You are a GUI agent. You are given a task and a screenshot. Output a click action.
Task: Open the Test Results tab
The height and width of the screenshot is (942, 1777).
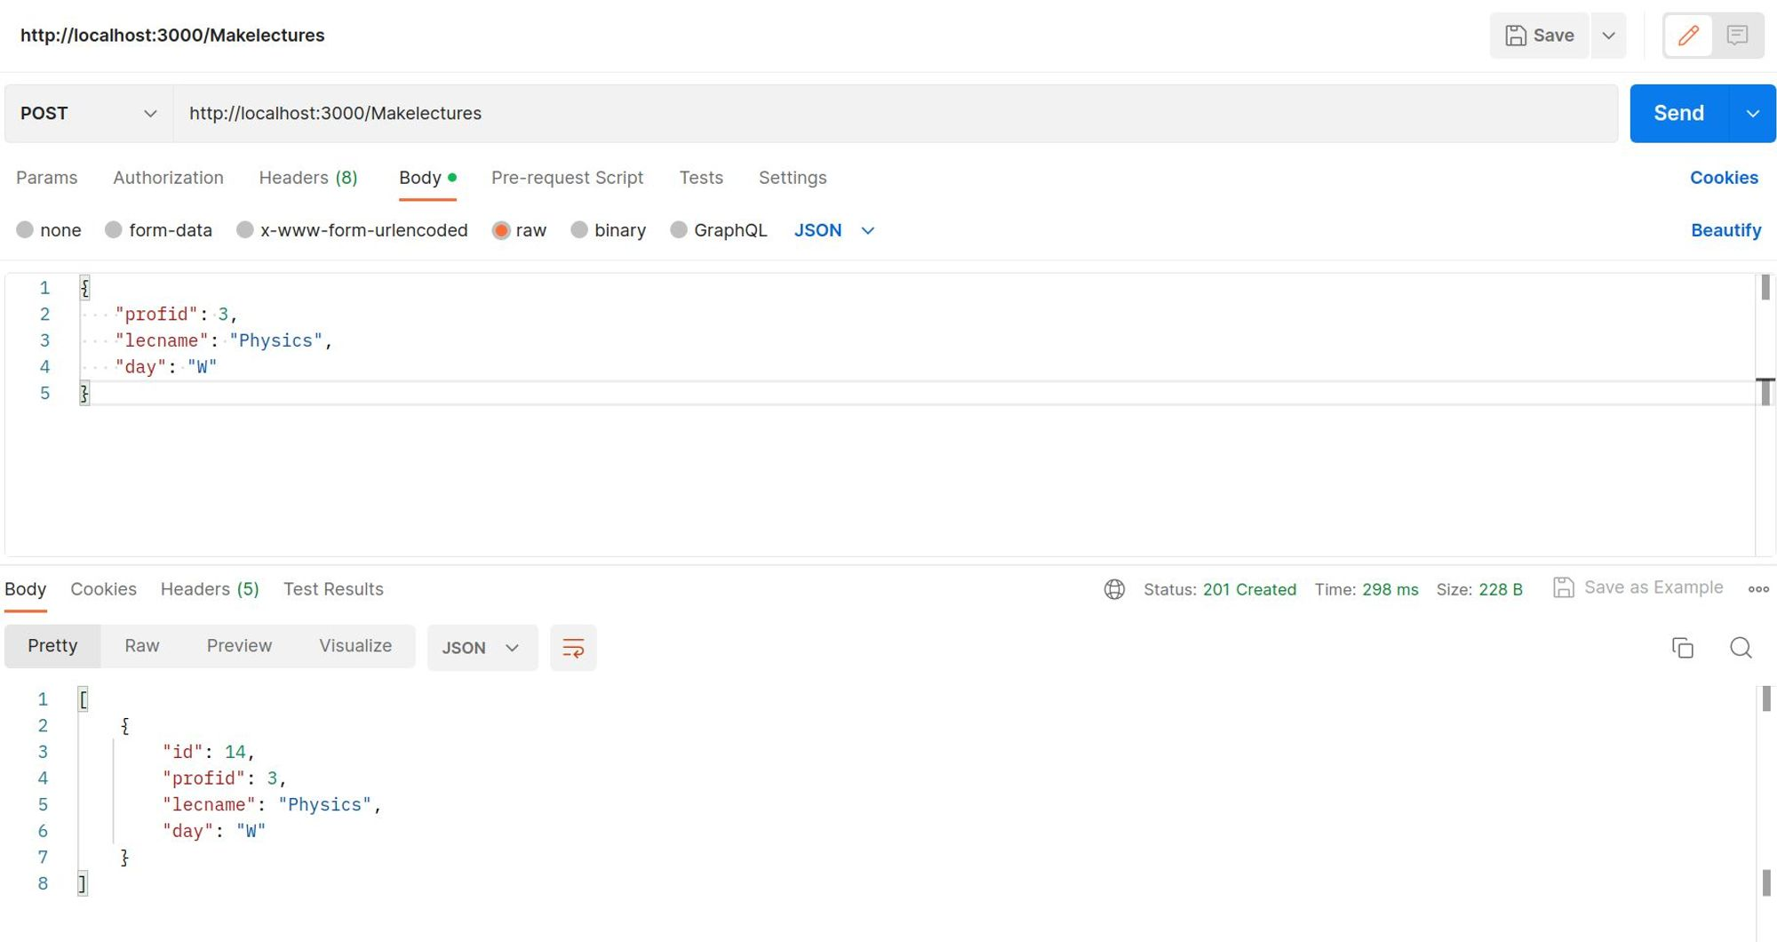click(333, 589)
